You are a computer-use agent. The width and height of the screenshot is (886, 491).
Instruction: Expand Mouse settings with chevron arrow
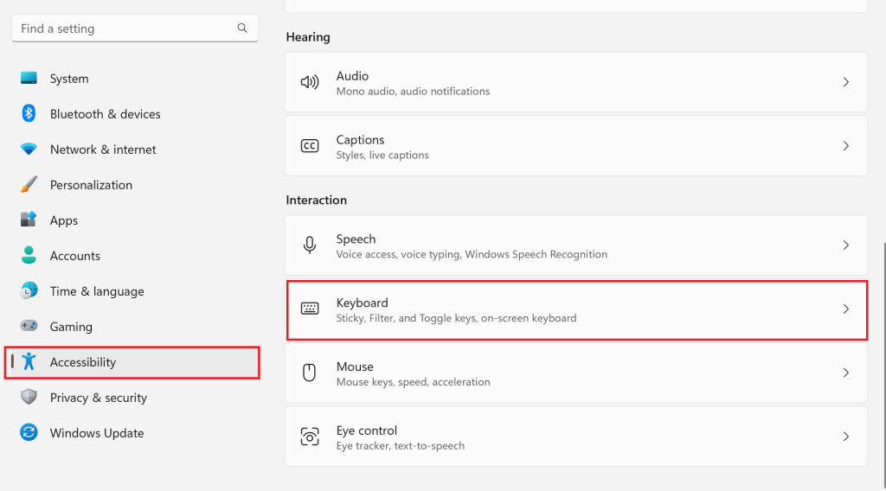[846, 373]
